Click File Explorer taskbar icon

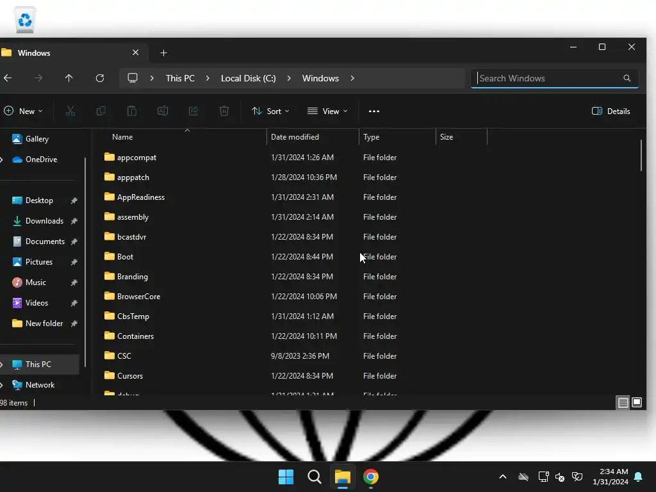pyautogui.click(x=342, y=477)
